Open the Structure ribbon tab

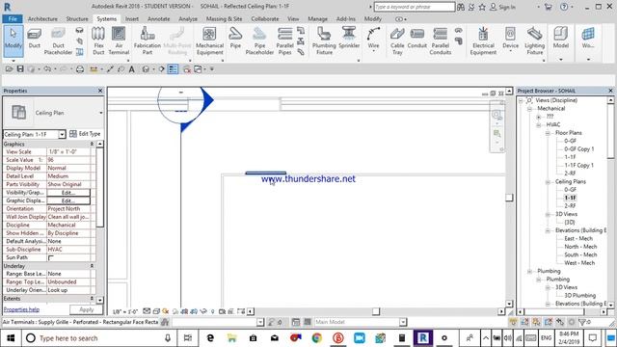click(77, 19)
